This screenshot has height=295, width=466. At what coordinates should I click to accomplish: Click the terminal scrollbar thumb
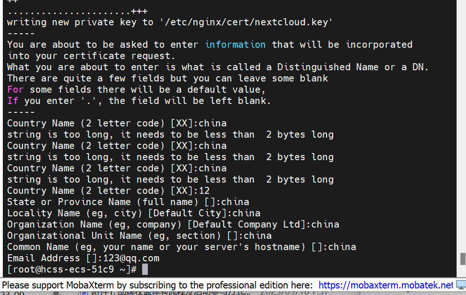click(463, 259)
